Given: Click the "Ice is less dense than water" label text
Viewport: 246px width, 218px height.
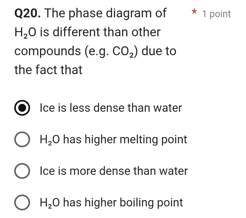Looking at the screenshot, I should [111, 108].
